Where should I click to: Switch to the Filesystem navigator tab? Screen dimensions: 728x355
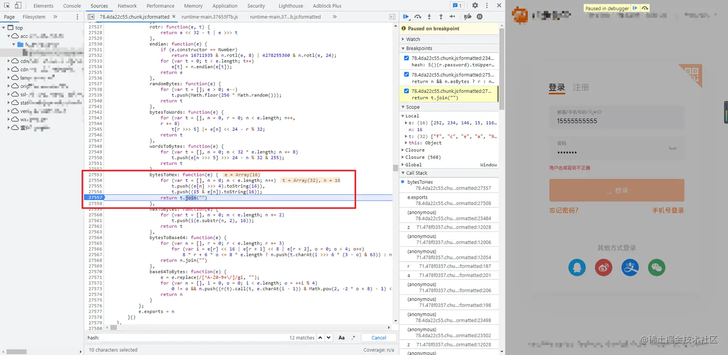tap(34, 17)
